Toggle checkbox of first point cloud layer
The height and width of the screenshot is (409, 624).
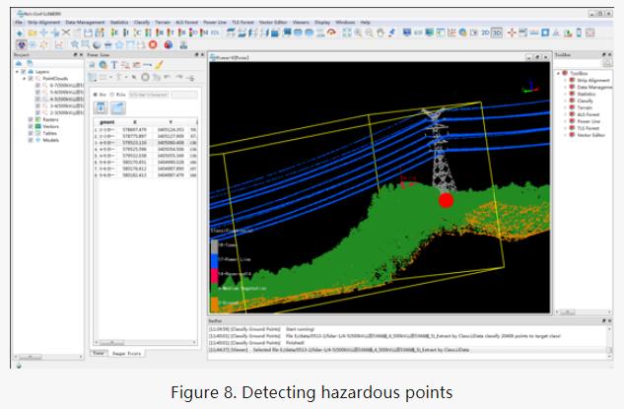37,85
